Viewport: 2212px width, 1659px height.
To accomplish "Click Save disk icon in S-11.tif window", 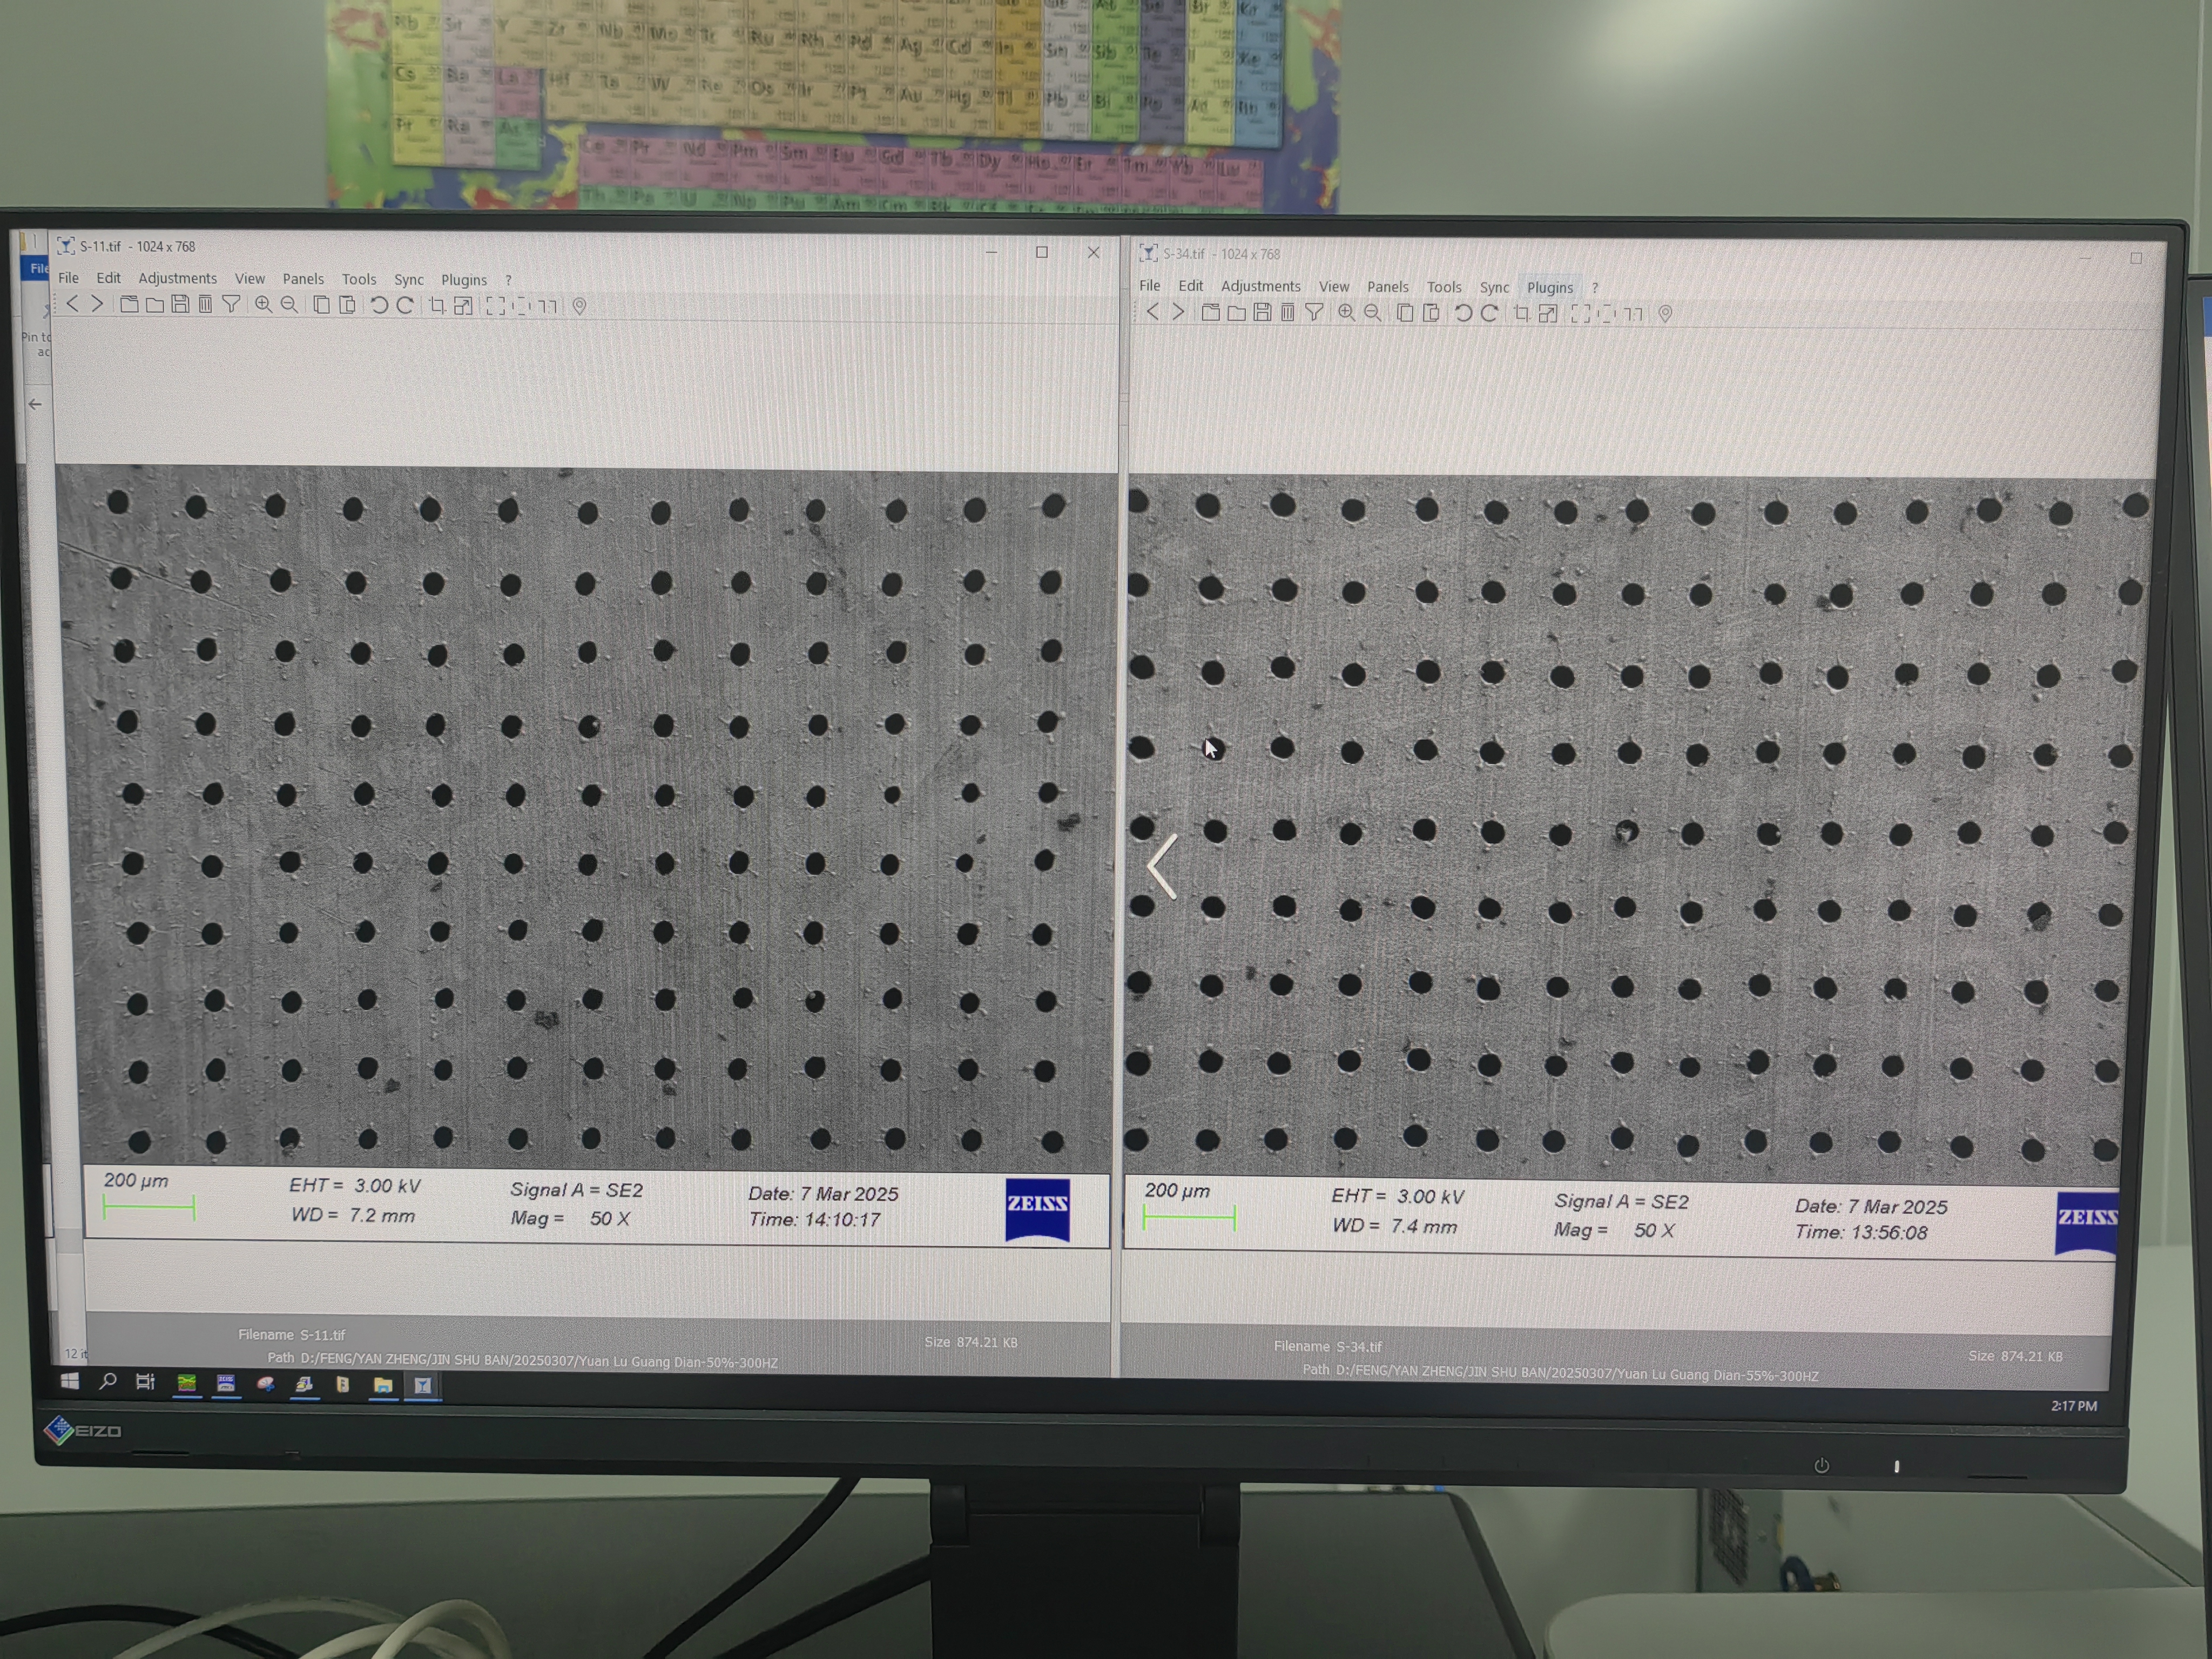I will click(x=180, y=305).
